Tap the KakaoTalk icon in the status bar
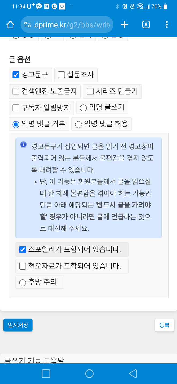This screenshot has height=384, width=177. [38, 6]
